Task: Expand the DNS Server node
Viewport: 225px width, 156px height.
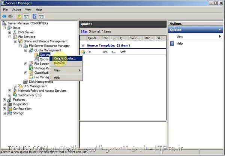Action: coord(10,32)
